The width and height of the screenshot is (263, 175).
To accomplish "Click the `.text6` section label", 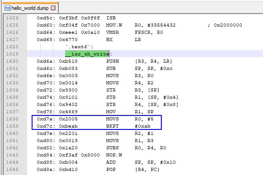I will tap(79, 47).
